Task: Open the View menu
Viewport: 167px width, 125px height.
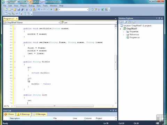Action: pyautogui.click(x=16, y=6)
